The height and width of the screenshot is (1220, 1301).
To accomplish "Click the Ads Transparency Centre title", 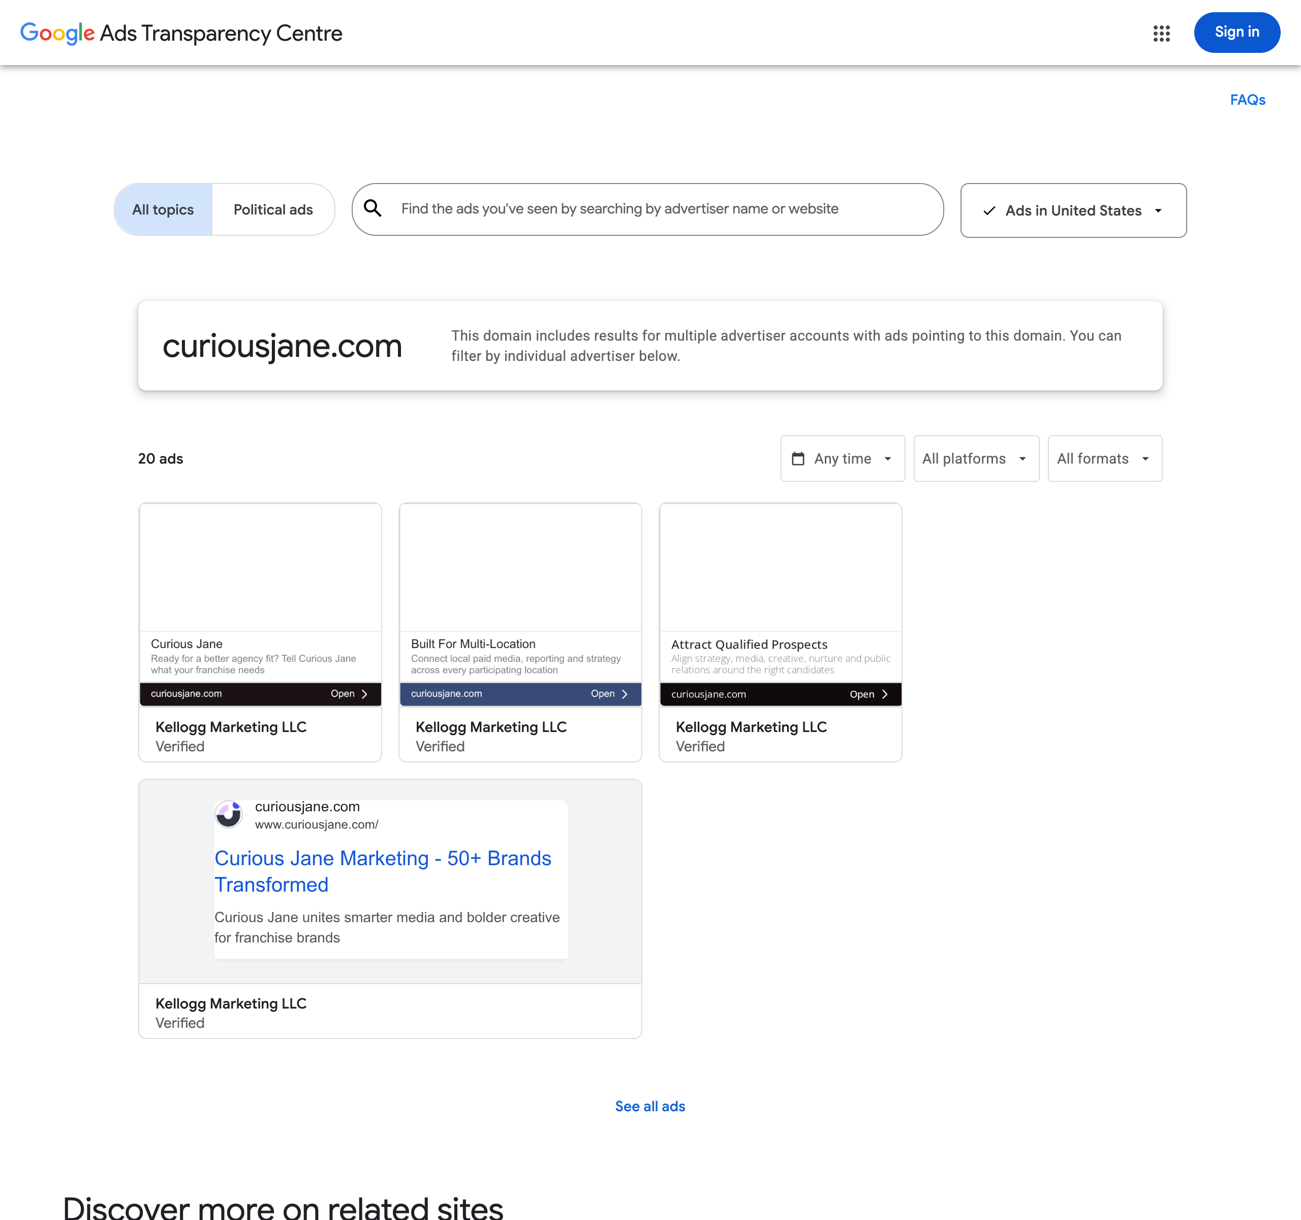I will tap(221, 33).
